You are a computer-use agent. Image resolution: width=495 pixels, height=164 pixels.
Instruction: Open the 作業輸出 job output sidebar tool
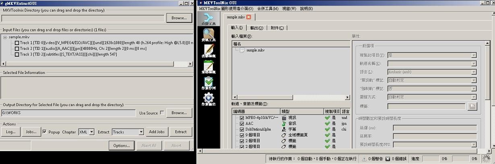coord(208,99)
